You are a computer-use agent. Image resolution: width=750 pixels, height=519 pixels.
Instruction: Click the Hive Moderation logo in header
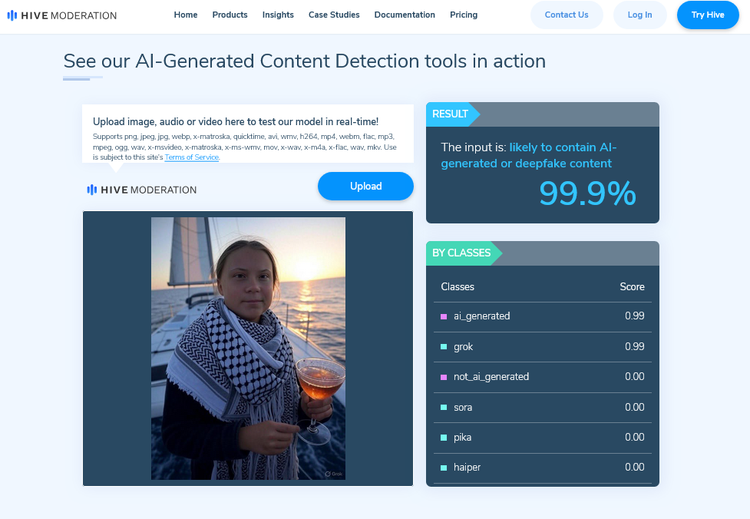62,15
